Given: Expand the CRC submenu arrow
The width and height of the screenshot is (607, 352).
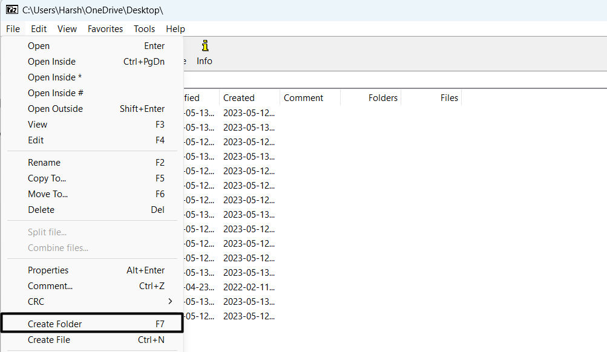Looking at the screenshot, I should coord(170,302).
